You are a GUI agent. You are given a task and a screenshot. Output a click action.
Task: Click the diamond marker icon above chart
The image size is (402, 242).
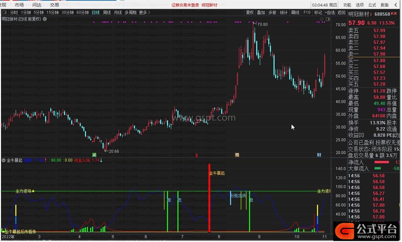(322, 19)
